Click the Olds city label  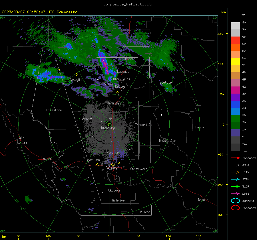click(x=109, y=119)
